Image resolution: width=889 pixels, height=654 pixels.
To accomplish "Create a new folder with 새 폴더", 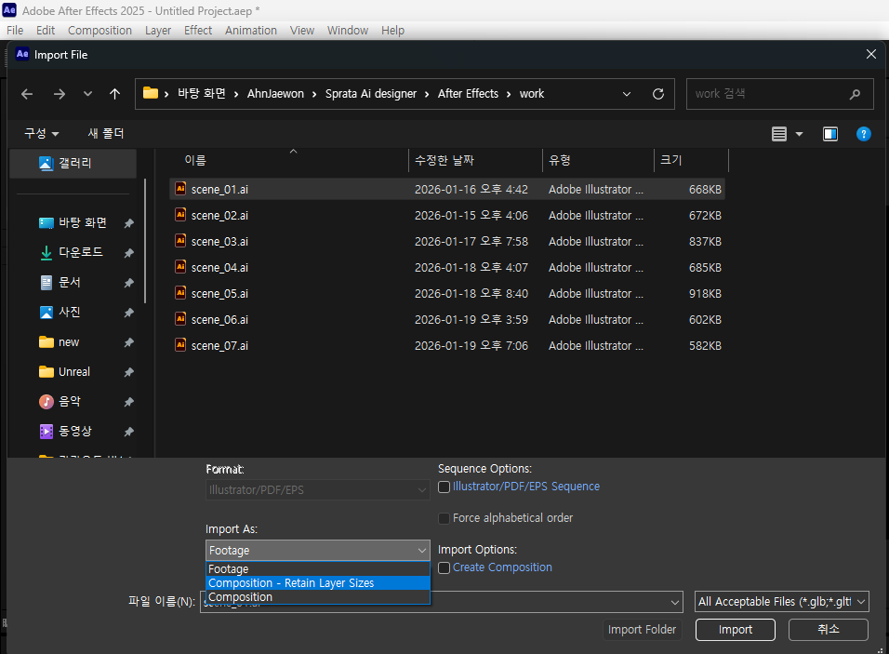I will (106, 133).
